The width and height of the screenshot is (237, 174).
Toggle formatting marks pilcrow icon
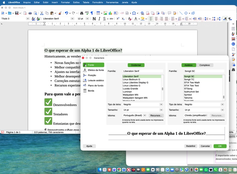tap(92, 13)
